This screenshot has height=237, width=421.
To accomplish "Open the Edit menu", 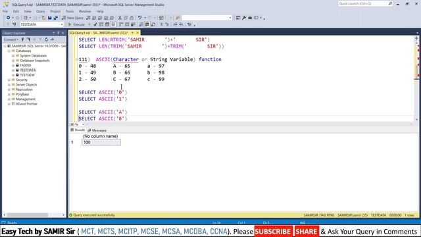I will coord(16,11).
